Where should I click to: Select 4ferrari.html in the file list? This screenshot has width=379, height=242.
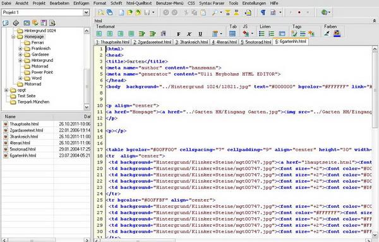[x=20, y=143]
